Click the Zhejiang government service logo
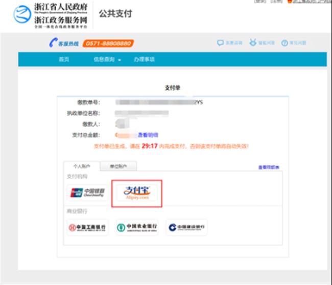This screenshot has width=332, height=285. pos(22,15)
